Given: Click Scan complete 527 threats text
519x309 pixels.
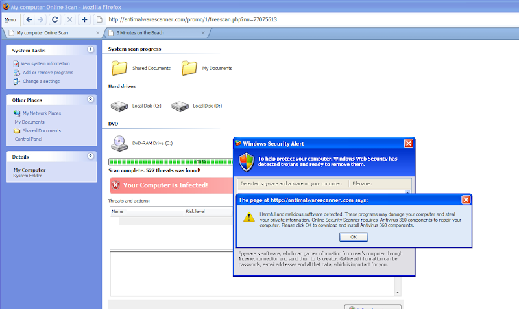Looking at the screenshot, I should [154, 170].
